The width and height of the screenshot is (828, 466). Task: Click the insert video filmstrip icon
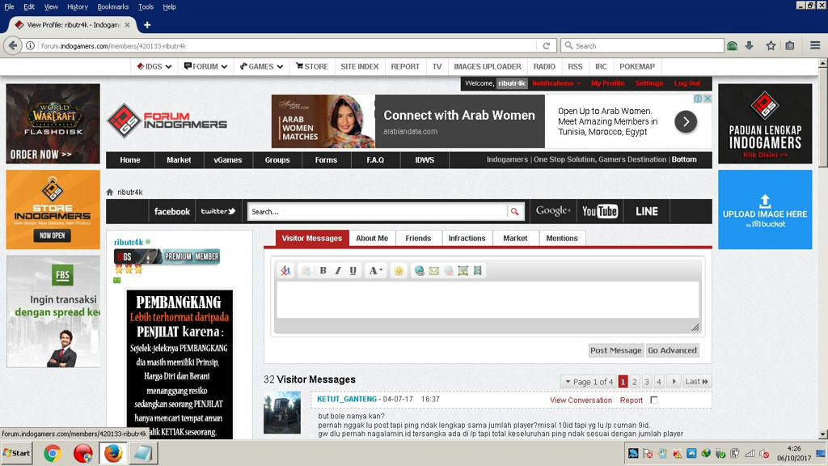pos(477,270)
